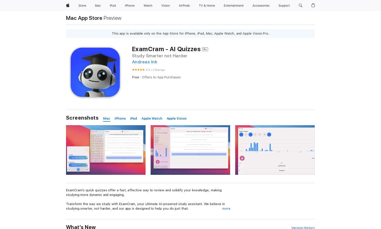381x229 pixels.
Task: Click the Mac App Store heading link
Action: [84, 18]
